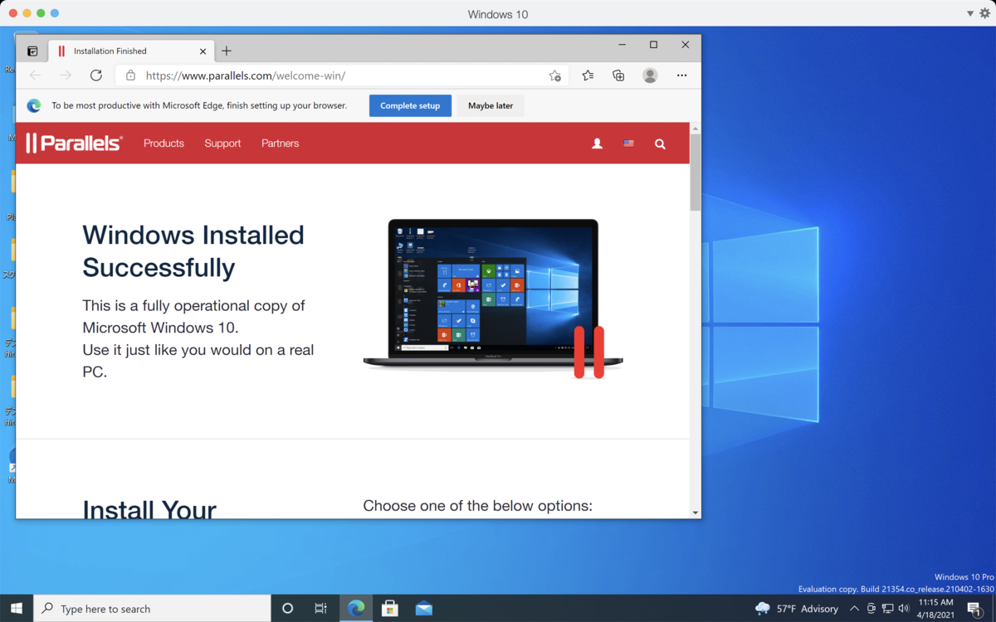
Task: Change region via the US flag icon
Action: [628, 143]
